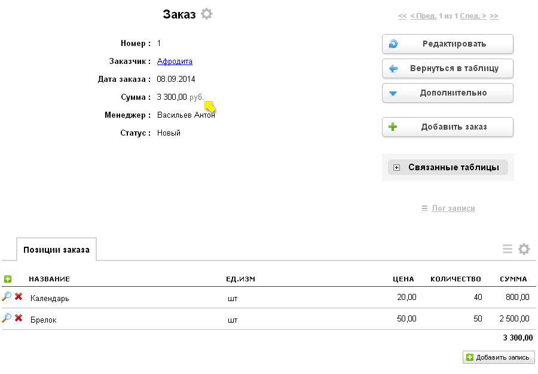Screen dimensions: 538x374
Task: View details of Календарь with magnifier icon
Action: point(7,297)
